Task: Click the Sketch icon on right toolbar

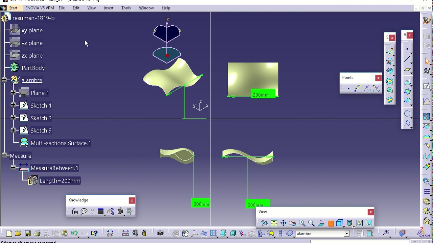Action: pyautogui.click(x=427, y=86)
